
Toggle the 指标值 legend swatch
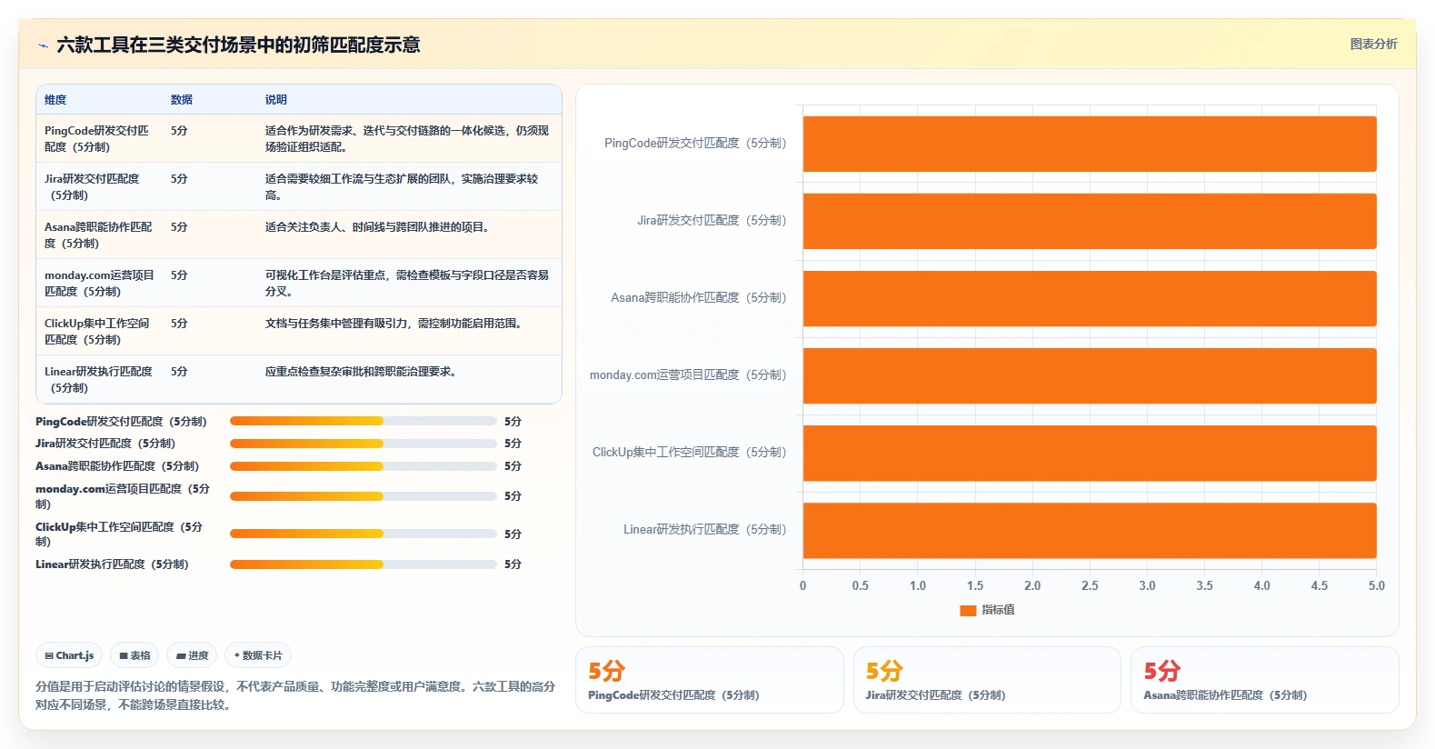coord(968,610)
